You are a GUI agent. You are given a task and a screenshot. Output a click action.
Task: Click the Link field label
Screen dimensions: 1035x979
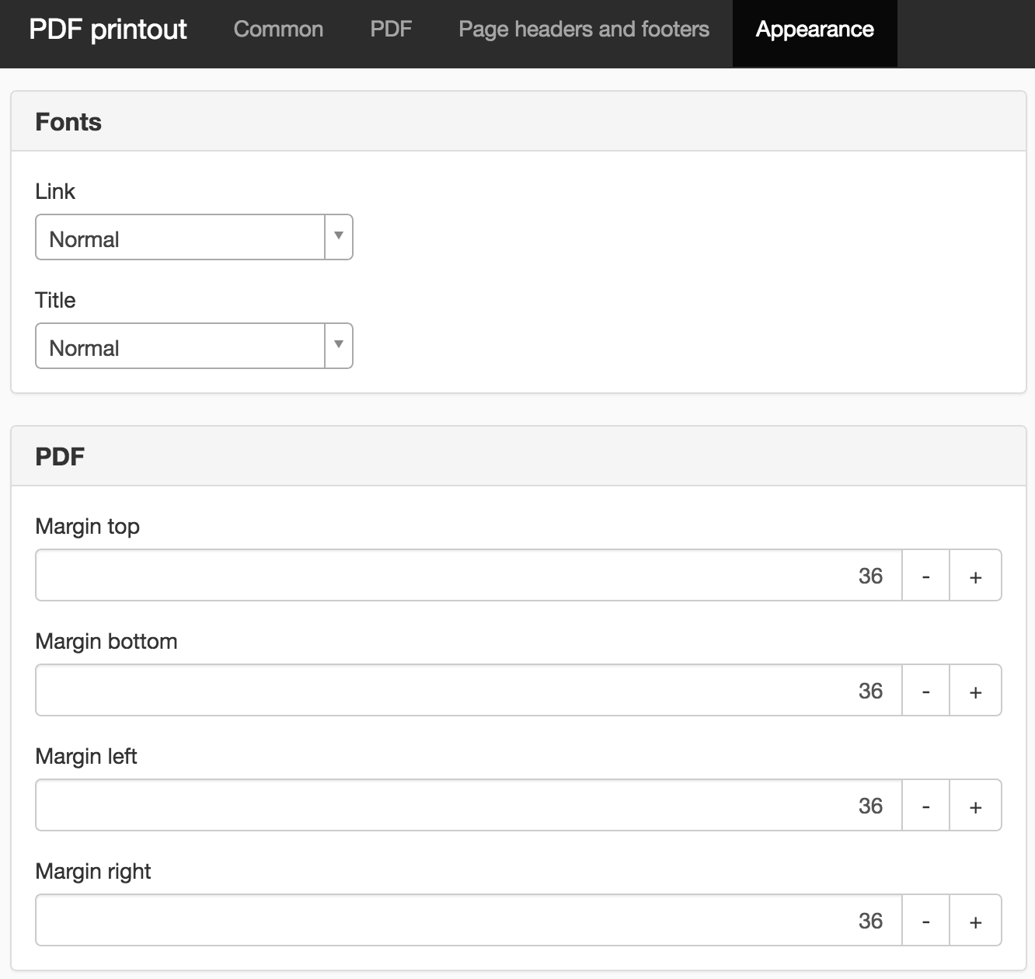tap(55, 192)
